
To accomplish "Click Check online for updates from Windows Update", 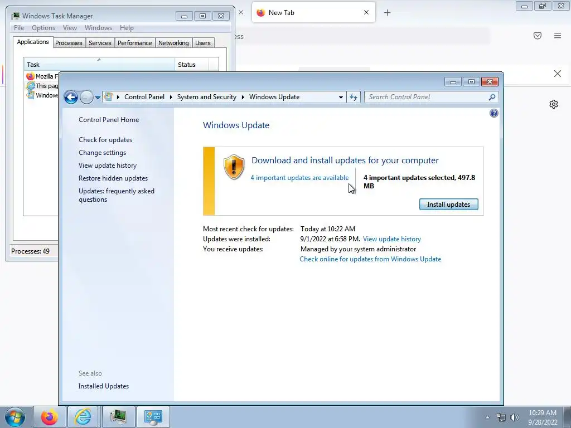I will [x=370, y=259].
